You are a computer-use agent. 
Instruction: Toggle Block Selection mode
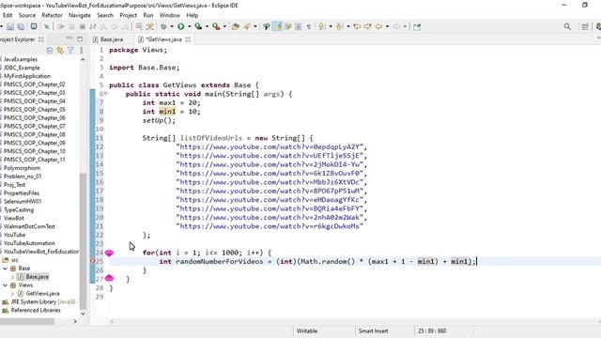pos(299,26)
